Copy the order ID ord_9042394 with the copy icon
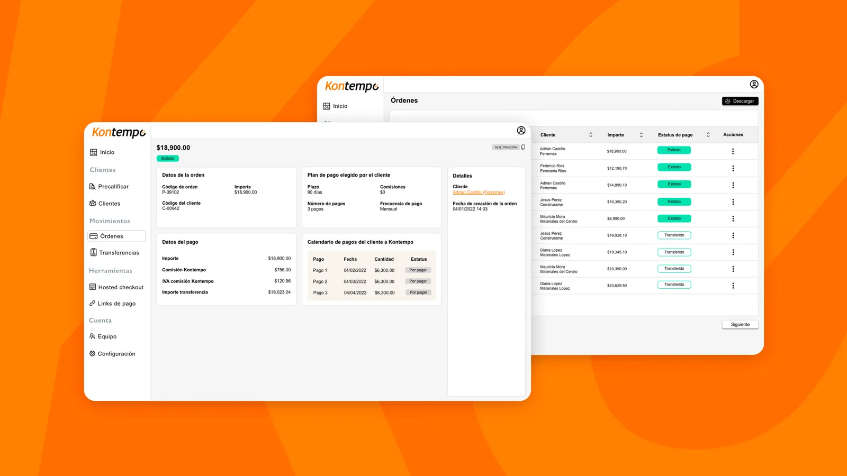This screenshot has width=847, height=476. (x=523, y=147)
